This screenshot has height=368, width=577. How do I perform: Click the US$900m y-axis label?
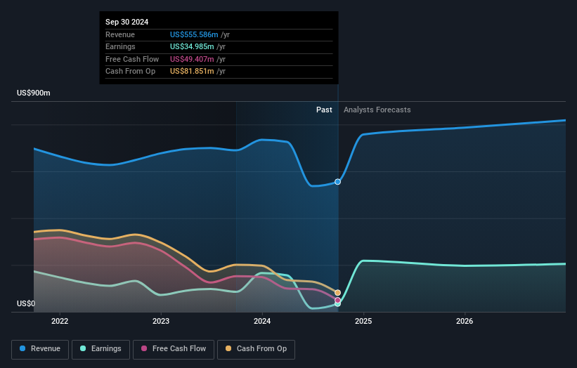tap(34, 93)
